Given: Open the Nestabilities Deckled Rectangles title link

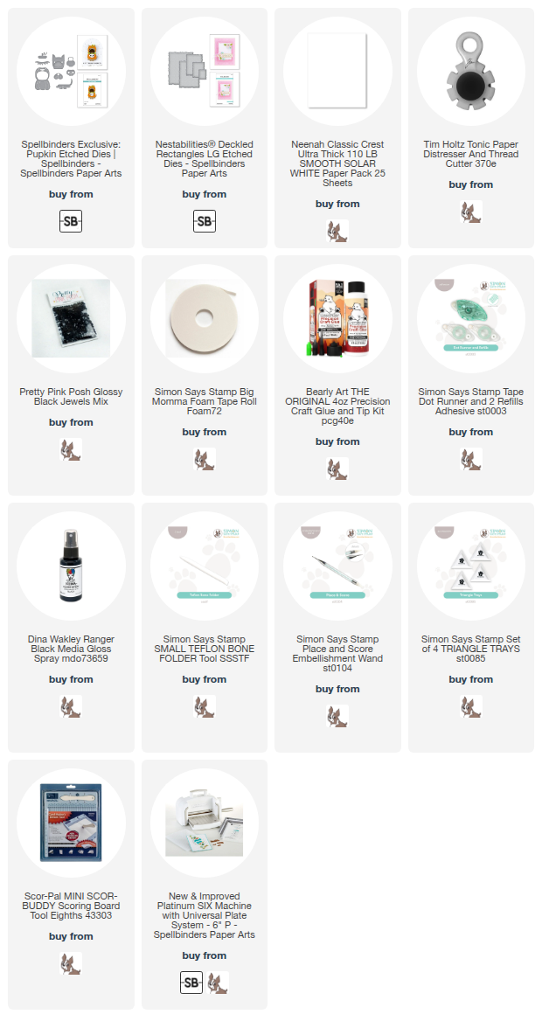Looking at the screenshot, I should [x=205, y=159].
